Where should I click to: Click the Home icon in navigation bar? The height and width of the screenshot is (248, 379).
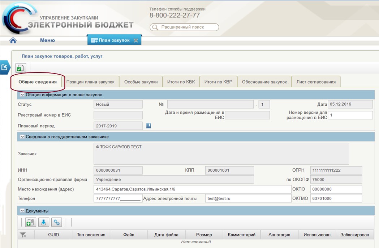coord(13,40)
